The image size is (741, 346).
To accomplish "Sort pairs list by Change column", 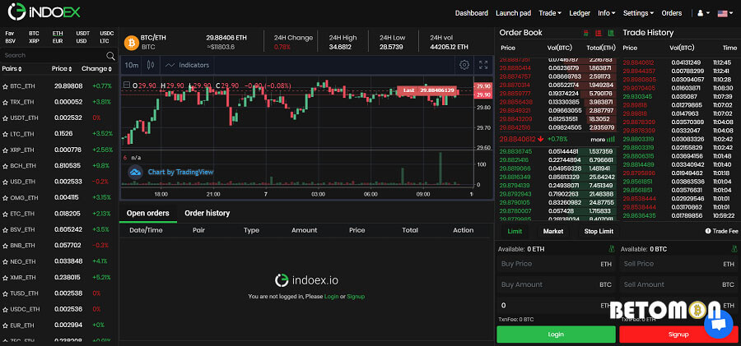I will (97, 69).
